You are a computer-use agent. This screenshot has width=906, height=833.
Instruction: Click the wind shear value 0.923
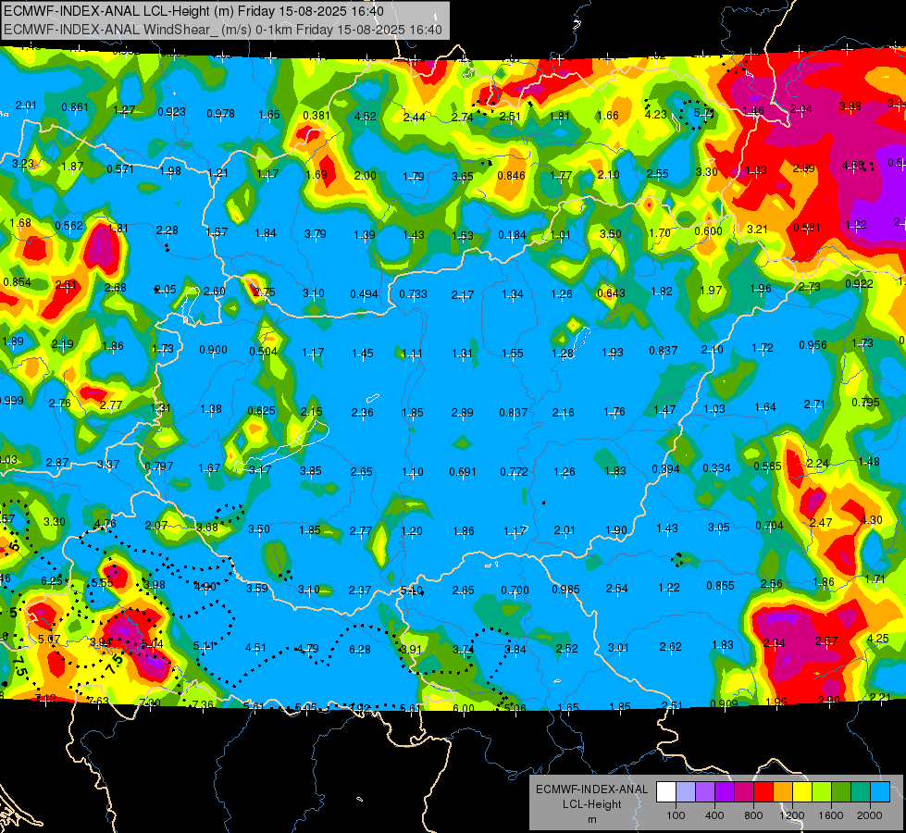[171, 111]
